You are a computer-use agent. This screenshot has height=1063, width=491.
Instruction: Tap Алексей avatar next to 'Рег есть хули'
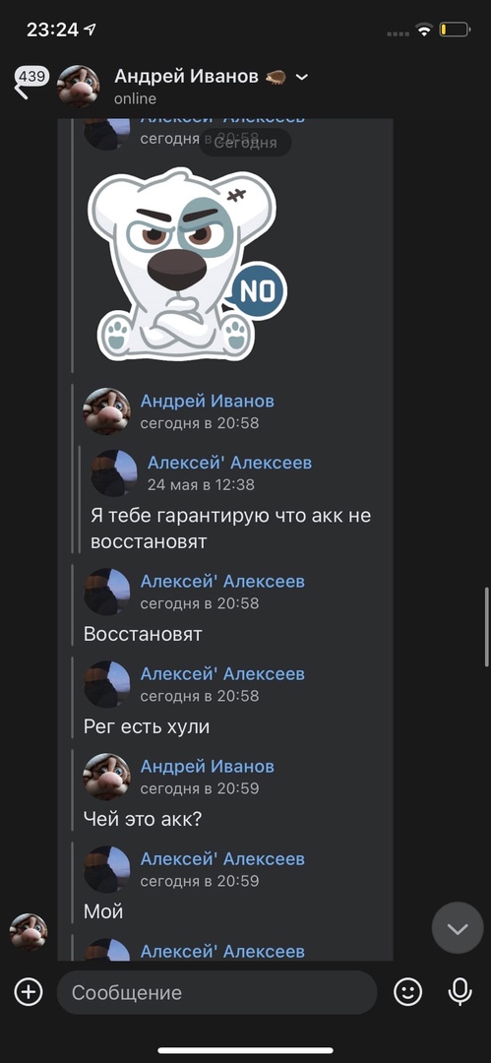tap(106, 685)
